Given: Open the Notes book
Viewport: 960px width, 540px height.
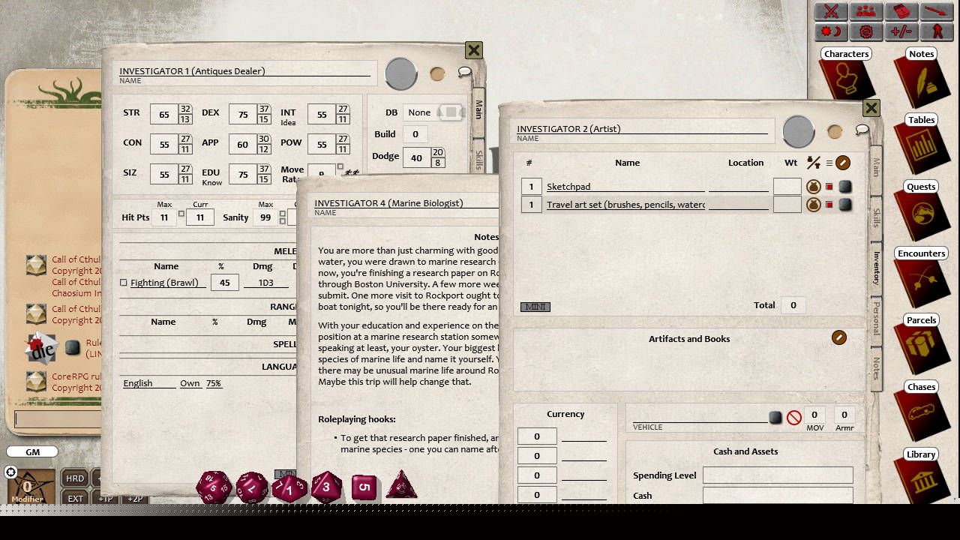Looking at the screenshot, I should coord(921,78).
